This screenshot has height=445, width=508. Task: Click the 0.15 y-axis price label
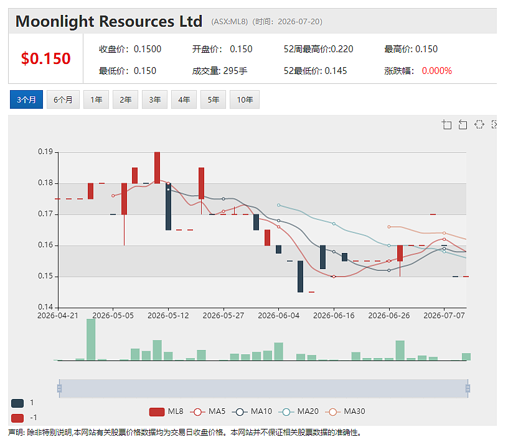45,276
